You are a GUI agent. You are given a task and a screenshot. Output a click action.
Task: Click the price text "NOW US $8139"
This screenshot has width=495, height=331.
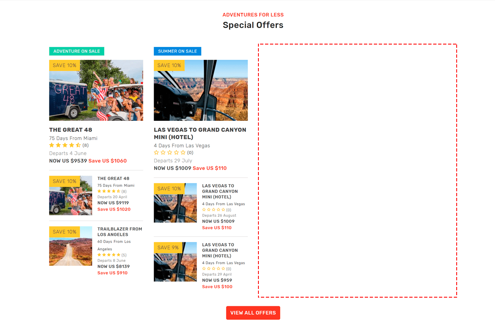point(113,266)
